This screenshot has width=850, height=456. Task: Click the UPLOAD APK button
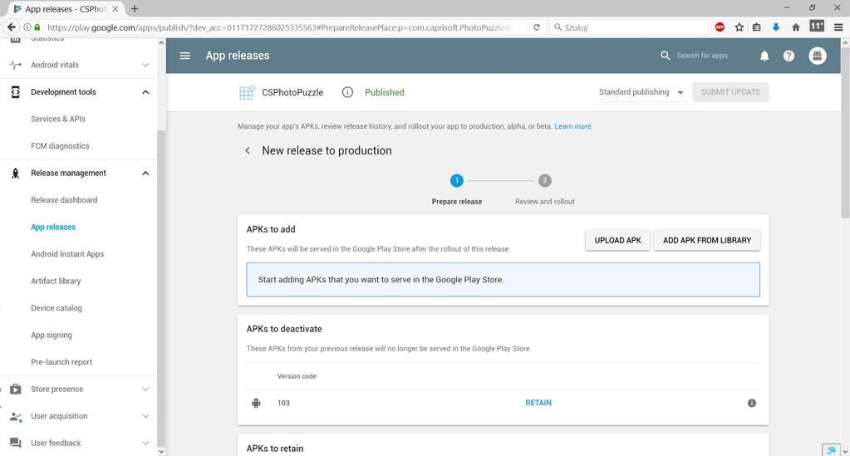point(617,240)
